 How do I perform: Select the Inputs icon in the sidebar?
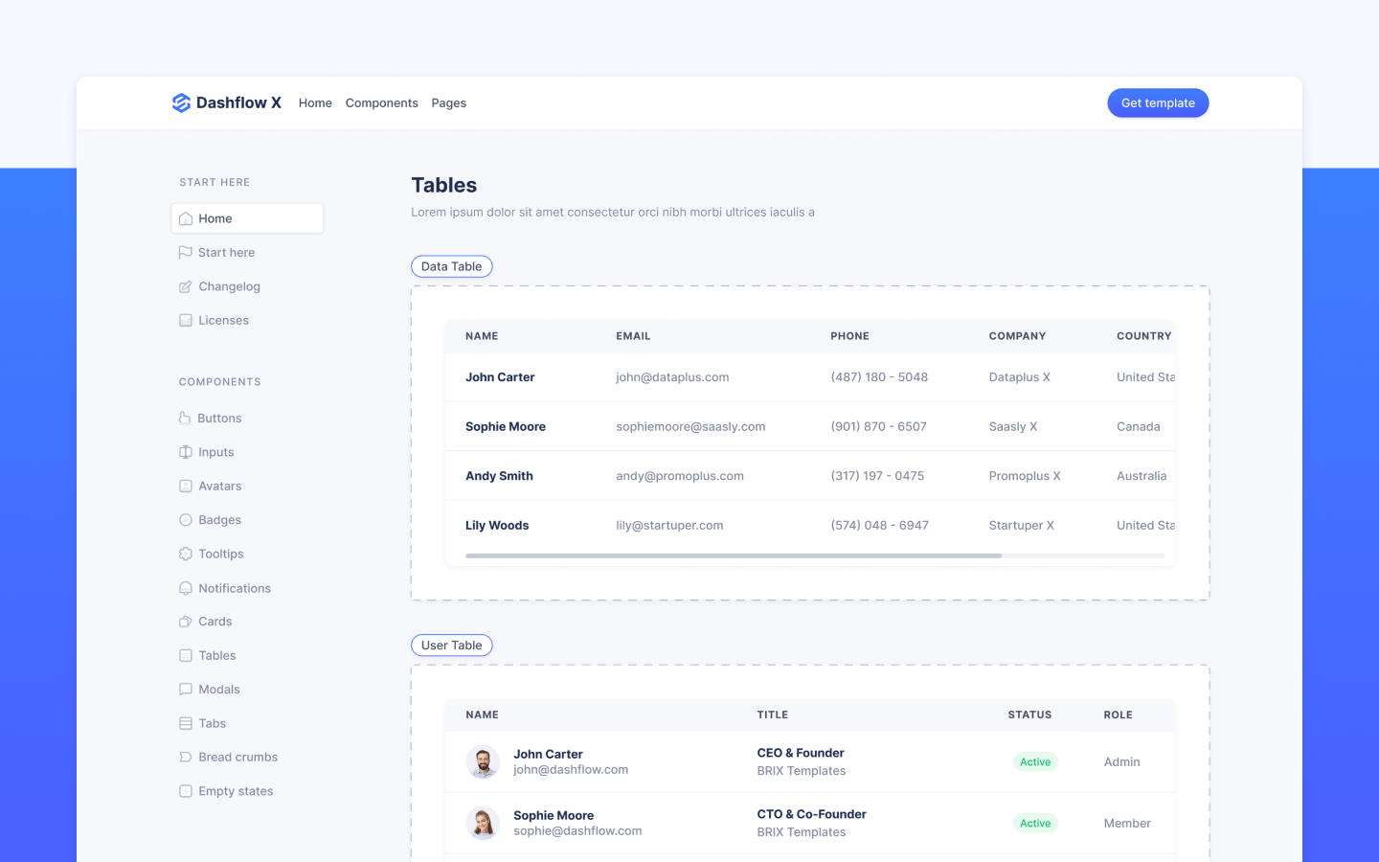click(x=185, y=451)
